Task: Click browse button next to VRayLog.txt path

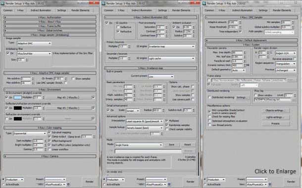Action: pyautogui.click(x=293, y=99)
